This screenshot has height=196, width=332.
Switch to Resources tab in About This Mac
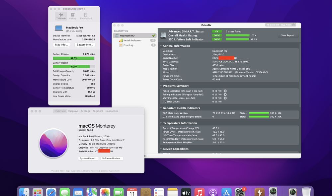pyautogui.click(x=112, y=111)
